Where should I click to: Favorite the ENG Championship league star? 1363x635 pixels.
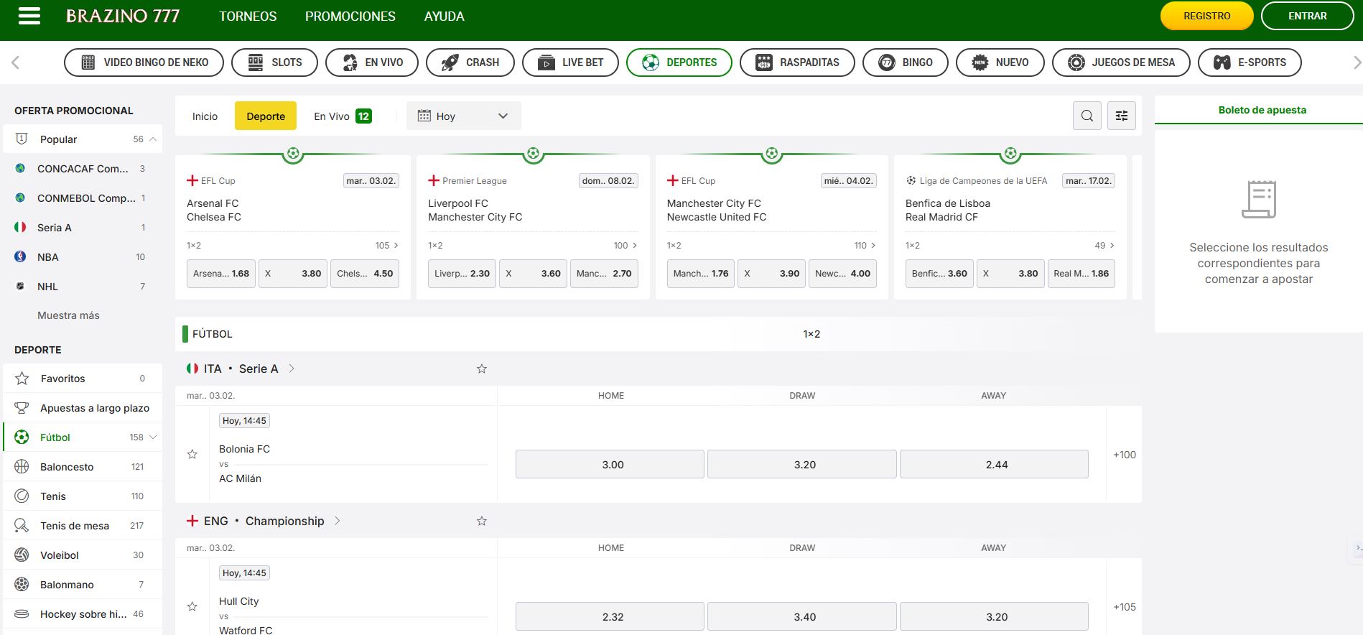click(482, 521)
